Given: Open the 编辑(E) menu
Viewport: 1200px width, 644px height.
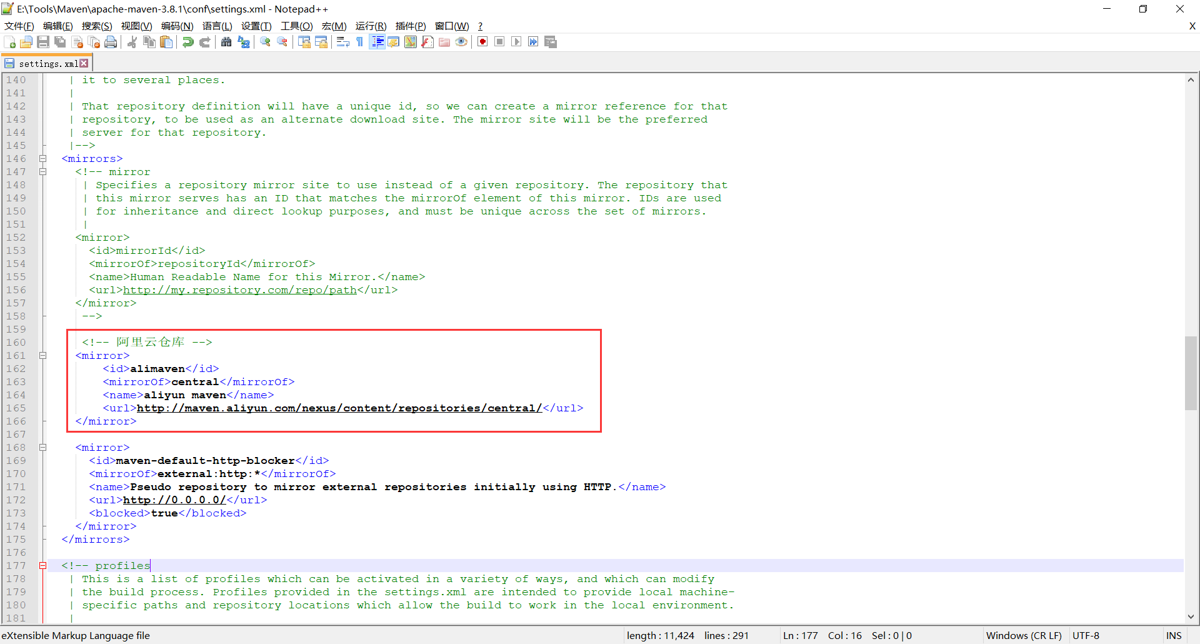Looking at the screenshot, I should pyautogui.click(x=58, y=26).
